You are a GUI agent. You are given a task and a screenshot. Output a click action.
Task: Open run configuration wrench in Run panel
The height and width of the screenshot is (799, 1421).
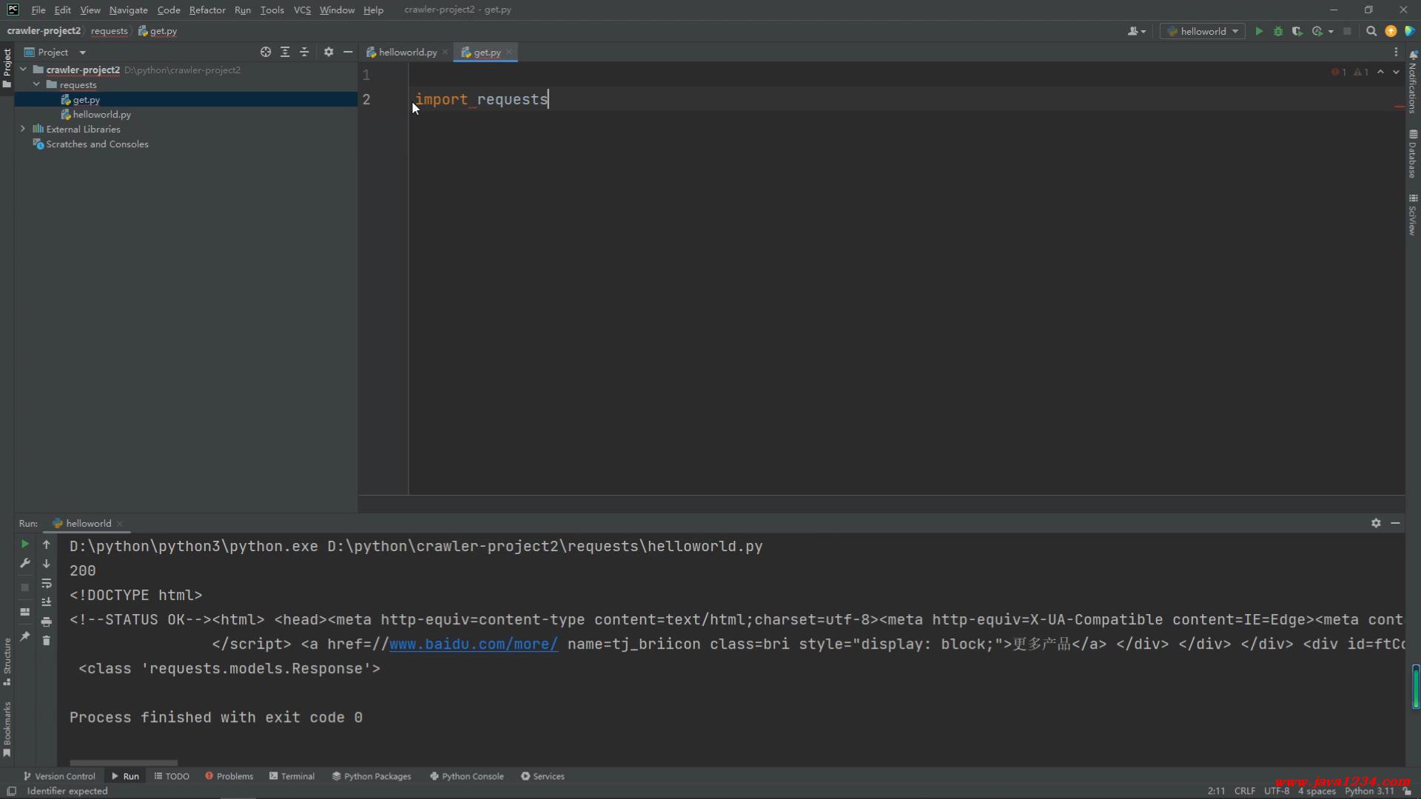tap(24, 563)
